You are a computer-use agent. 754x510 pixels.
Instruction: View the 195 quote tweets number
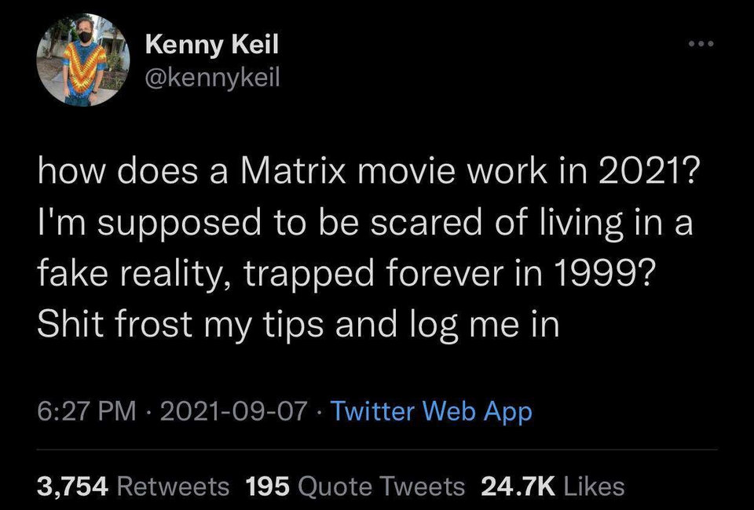click(268, 486)
